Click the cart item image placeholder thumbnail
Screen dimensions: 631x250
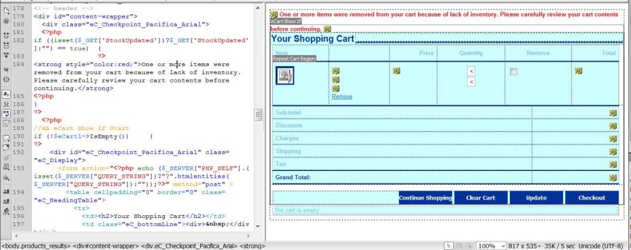click(285, 76)
